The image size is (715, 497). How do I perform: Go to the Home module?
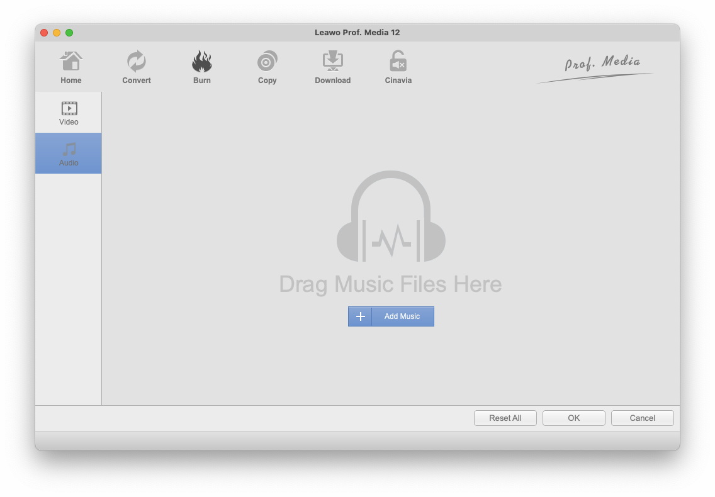(x=71, y=67)
